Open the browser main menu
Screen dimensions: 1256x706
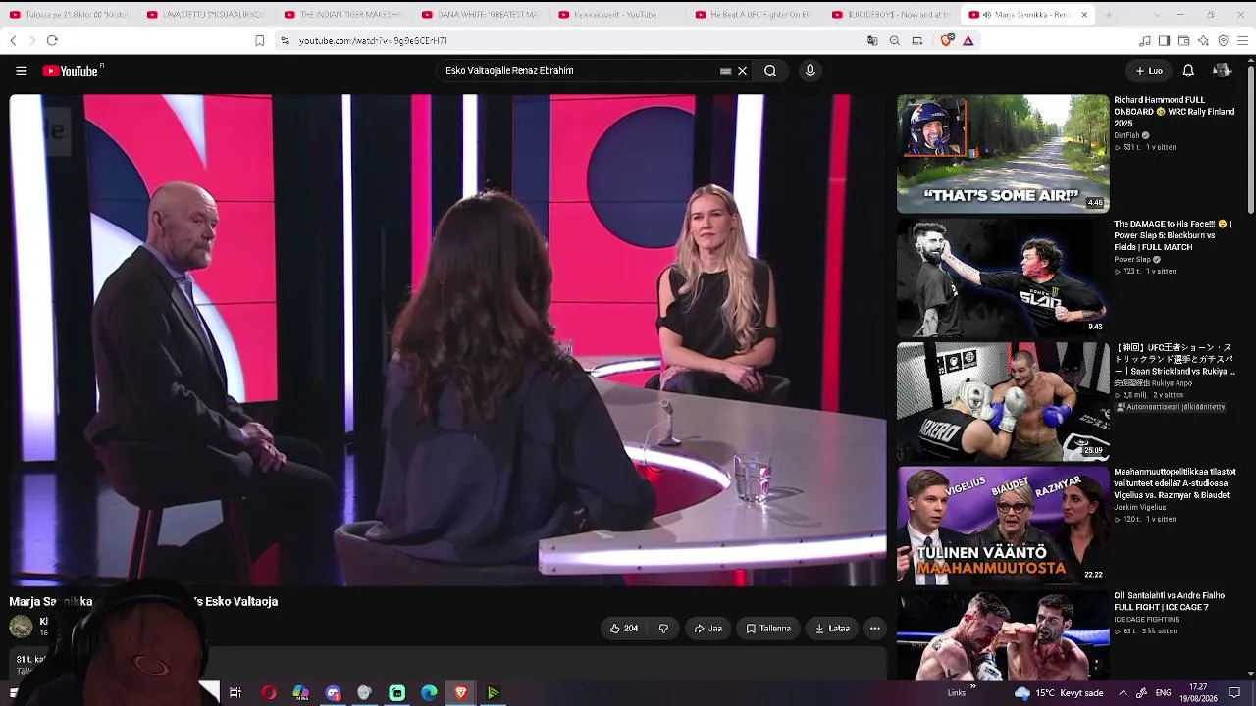pos(1242,40)
